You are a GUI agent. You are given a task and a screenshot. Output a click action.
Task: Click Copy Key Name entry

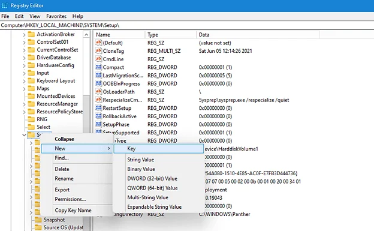click(x=73, y=211)
